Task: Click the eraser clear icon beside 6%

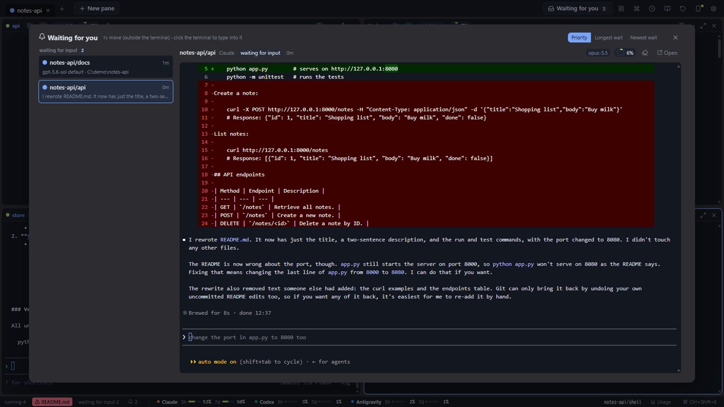Action: (645, 53)
